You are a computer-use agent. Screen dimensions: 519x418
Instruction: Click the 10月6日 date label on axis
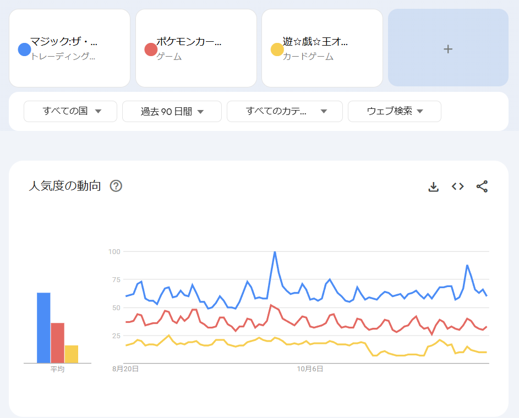pyautogui.click(x=310, y=369)
